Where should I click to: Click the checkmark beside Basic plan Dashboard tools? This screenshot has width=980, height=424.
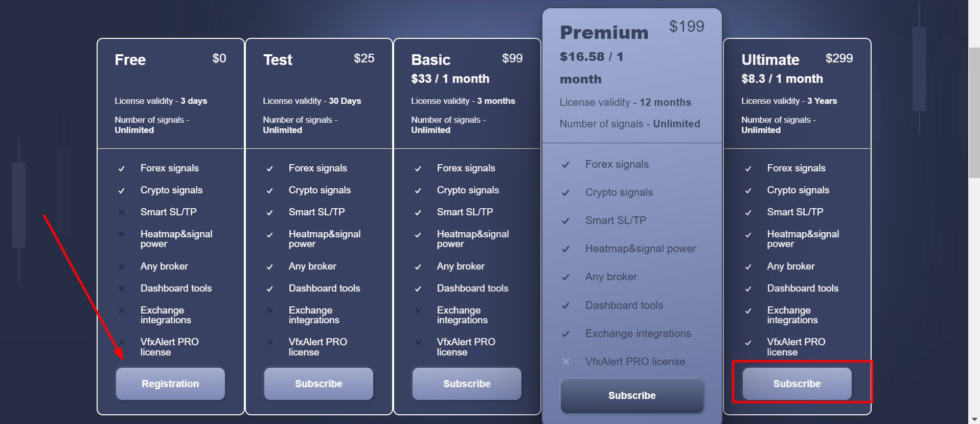tap(418, 289)
